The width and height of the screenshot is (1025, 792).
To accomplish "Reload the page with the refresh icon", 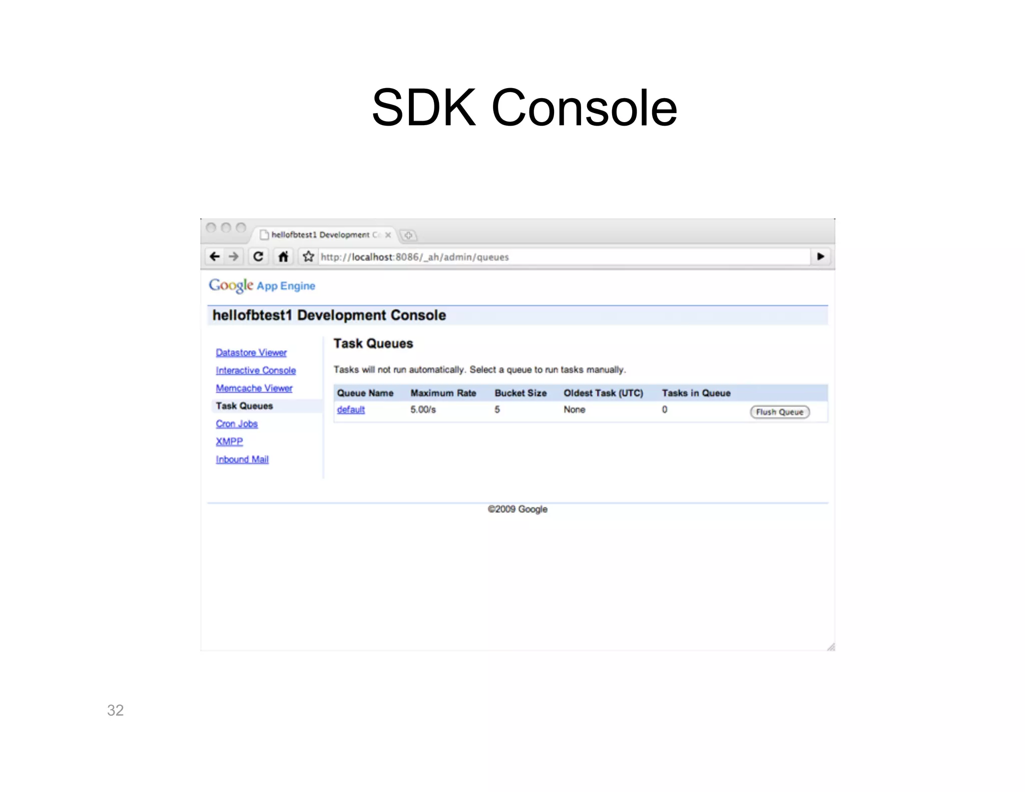I will pos(258,256).
